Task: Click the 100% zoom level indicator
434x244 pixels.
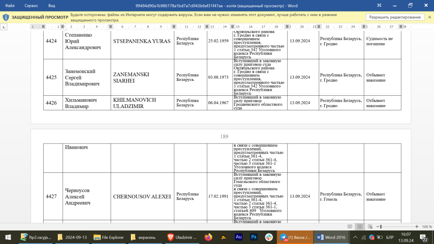Action: (x=427, y=227)
